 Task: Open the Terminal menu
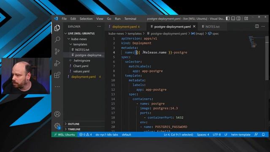coord(130,19)
